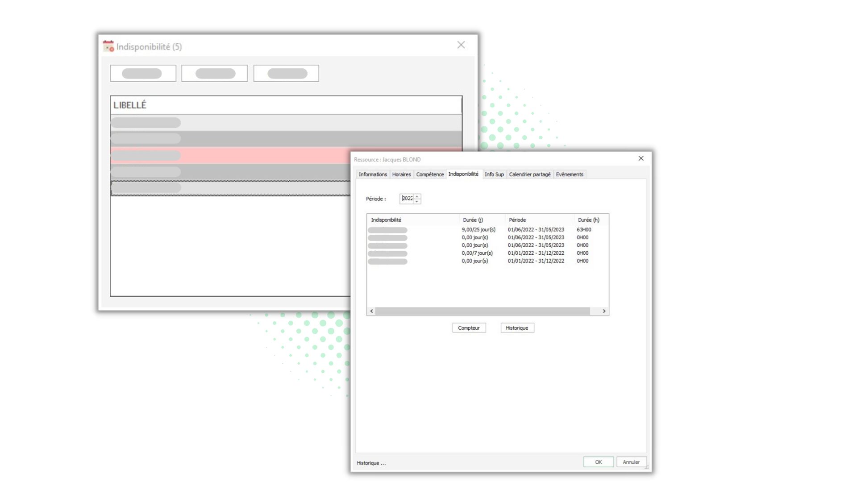This screenshot has width=857, height=482.
Task: Confirm with the OK button
Action: (598, 462)
